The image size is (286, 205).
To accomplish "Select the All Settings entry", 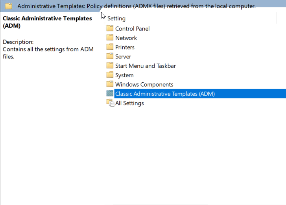I will click(x=129, y=103).
